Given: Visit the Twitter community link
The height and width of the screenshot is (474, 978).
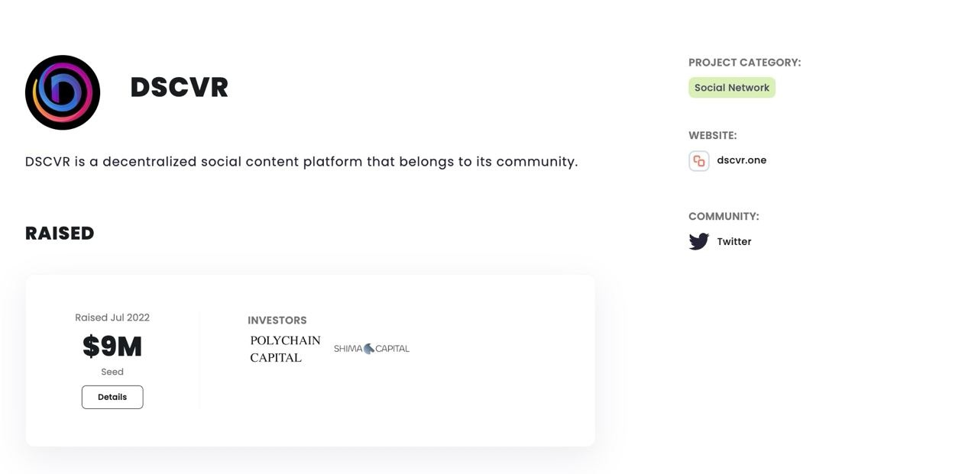Looking at the screenshot, I should 733,241.
